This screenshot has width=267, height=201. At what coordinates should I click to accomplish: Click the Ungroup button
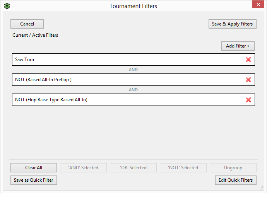click(233, 168)
